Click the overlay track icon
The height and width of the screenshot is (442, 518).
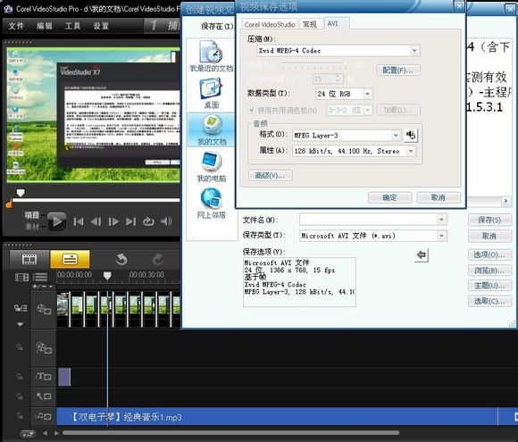point(44,348)
